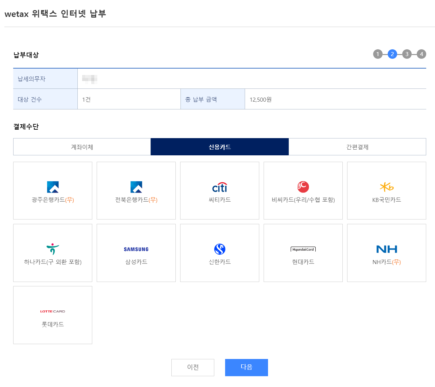Choose the Hyundai Card logo

click(303, 249)
